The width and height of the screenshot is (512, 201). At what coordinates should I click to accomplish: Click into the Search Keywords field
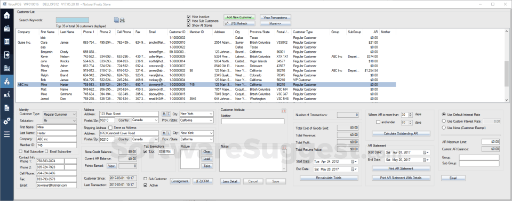point(72,20)
